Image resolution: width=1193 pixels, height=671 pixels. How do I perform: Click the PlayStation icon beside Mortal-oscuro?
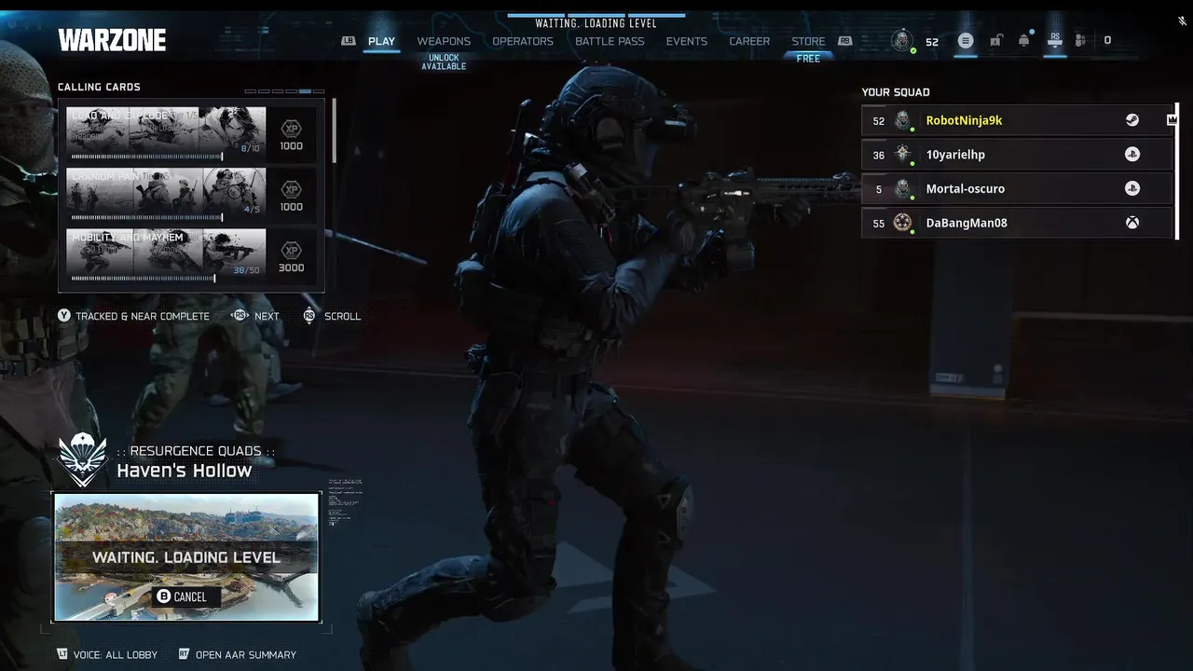click(1132, 188)
